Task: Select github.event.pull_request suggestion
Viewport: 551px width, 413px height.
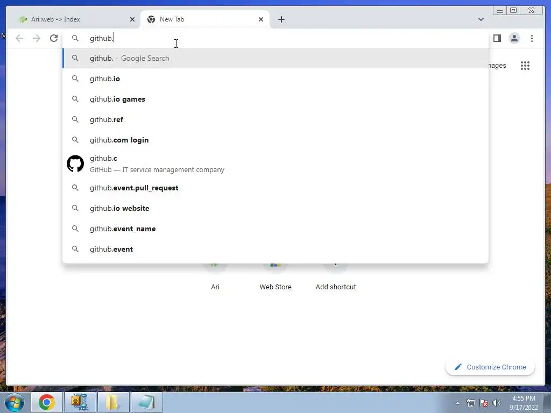Action: [x=275, y=188]
